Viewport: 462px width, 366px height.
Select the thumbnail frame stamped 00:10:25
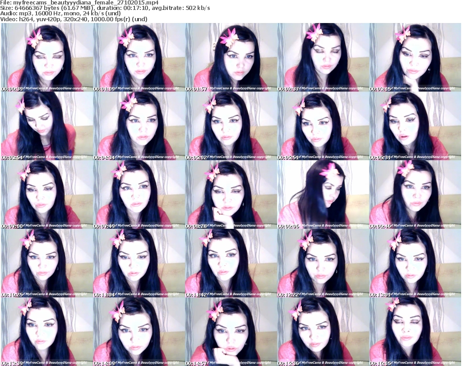coord(47,263)
